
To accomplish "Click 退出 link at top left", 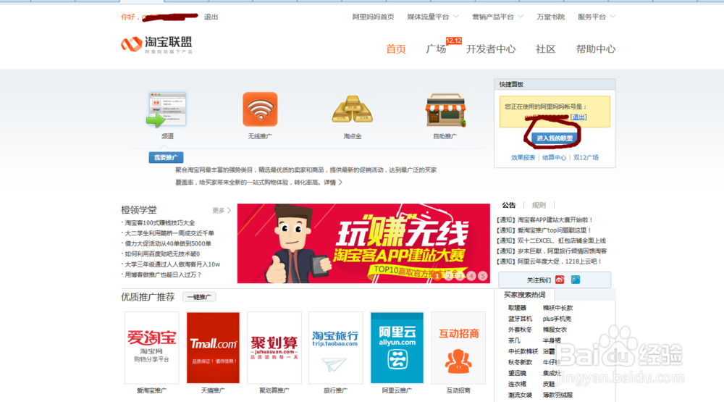I will pos(211,17).
